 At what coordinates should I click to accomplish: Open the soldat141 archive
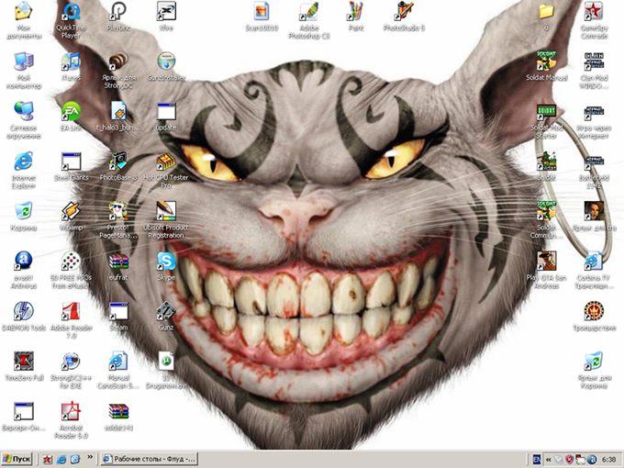coord(118,411)
